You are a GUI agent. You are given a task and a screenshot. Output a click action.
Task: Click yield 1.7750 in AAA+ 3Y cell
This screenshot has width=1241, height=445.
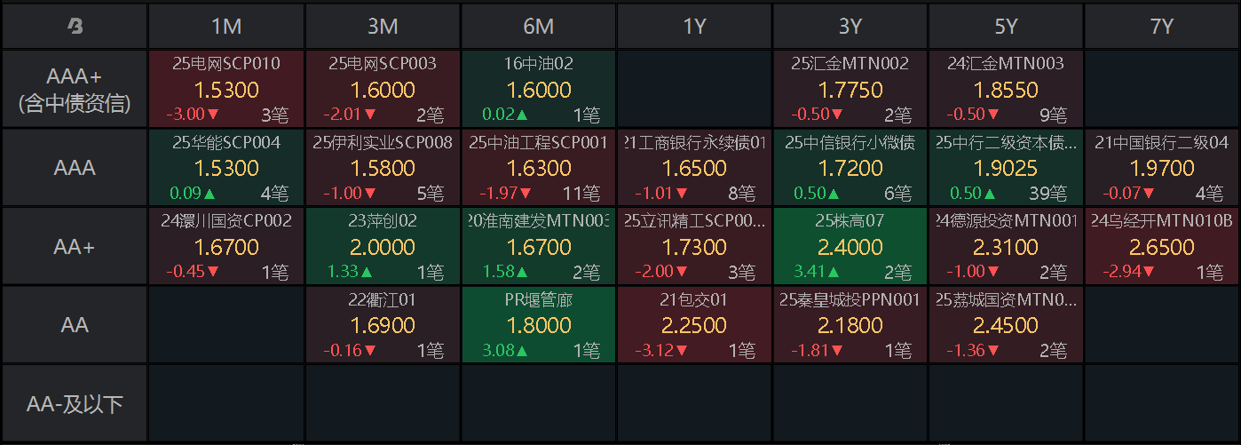[x=850, y=90]
